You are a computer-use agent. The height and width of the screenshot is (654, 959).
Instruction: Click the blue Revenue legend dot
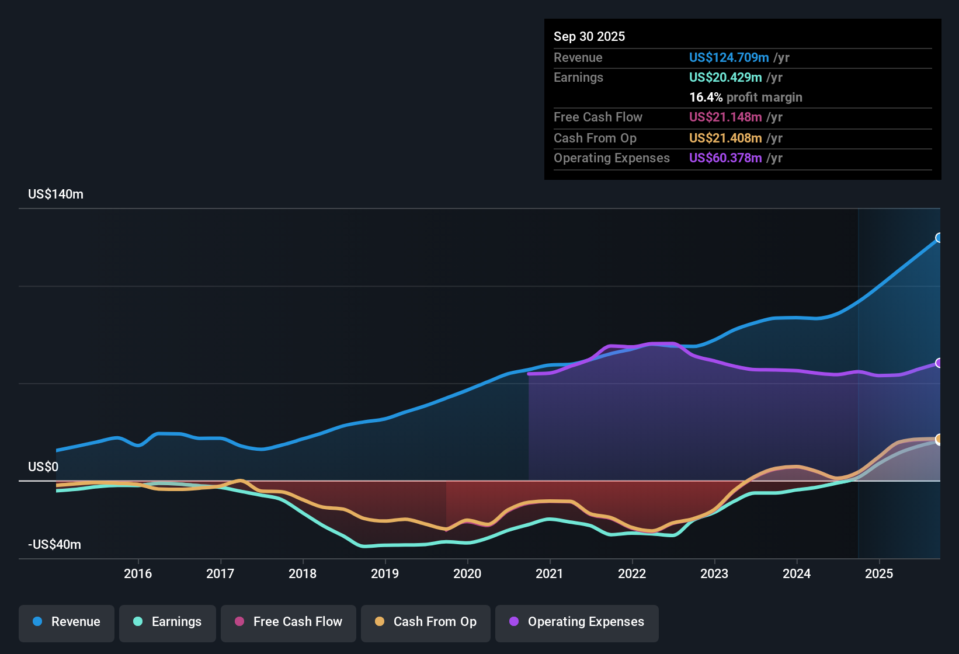click(x=37, y=622)
